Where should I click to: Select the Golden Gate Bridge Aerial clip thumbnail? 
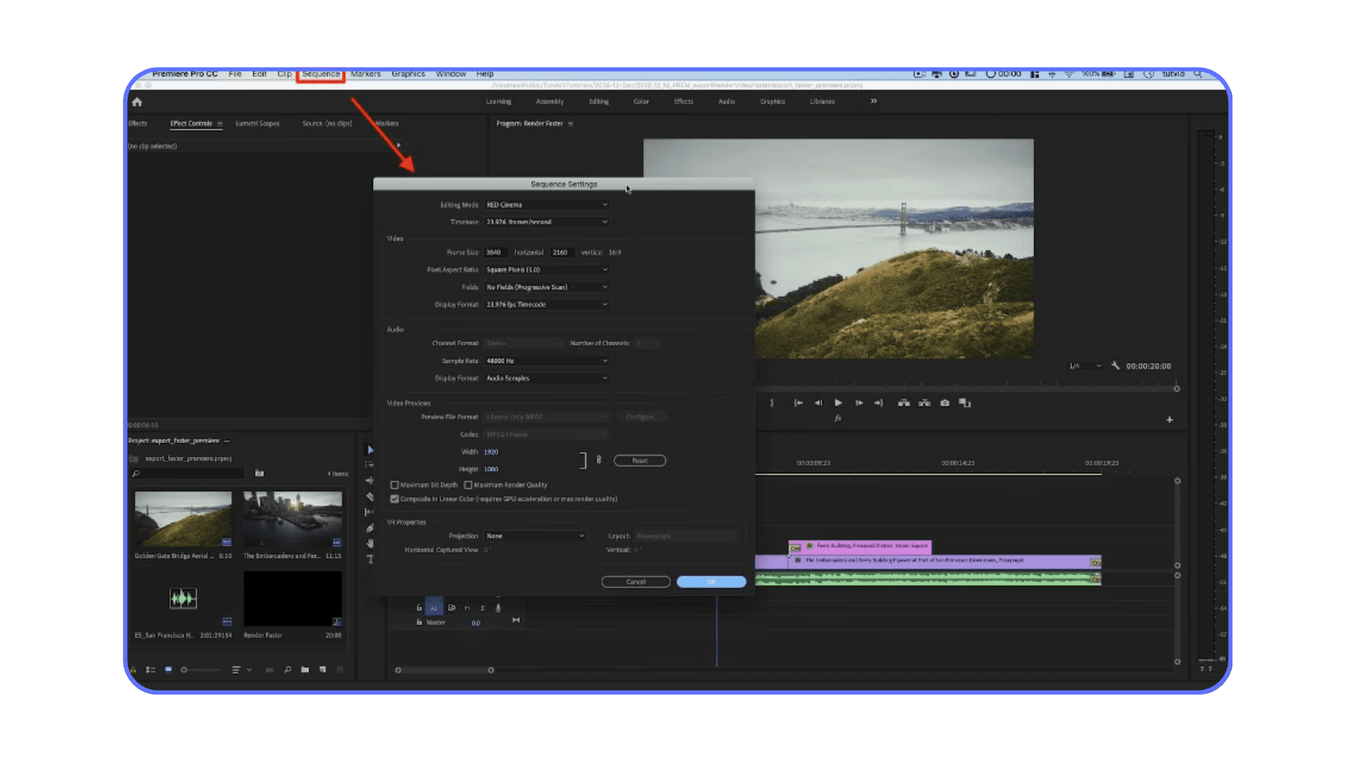(183, 519)
